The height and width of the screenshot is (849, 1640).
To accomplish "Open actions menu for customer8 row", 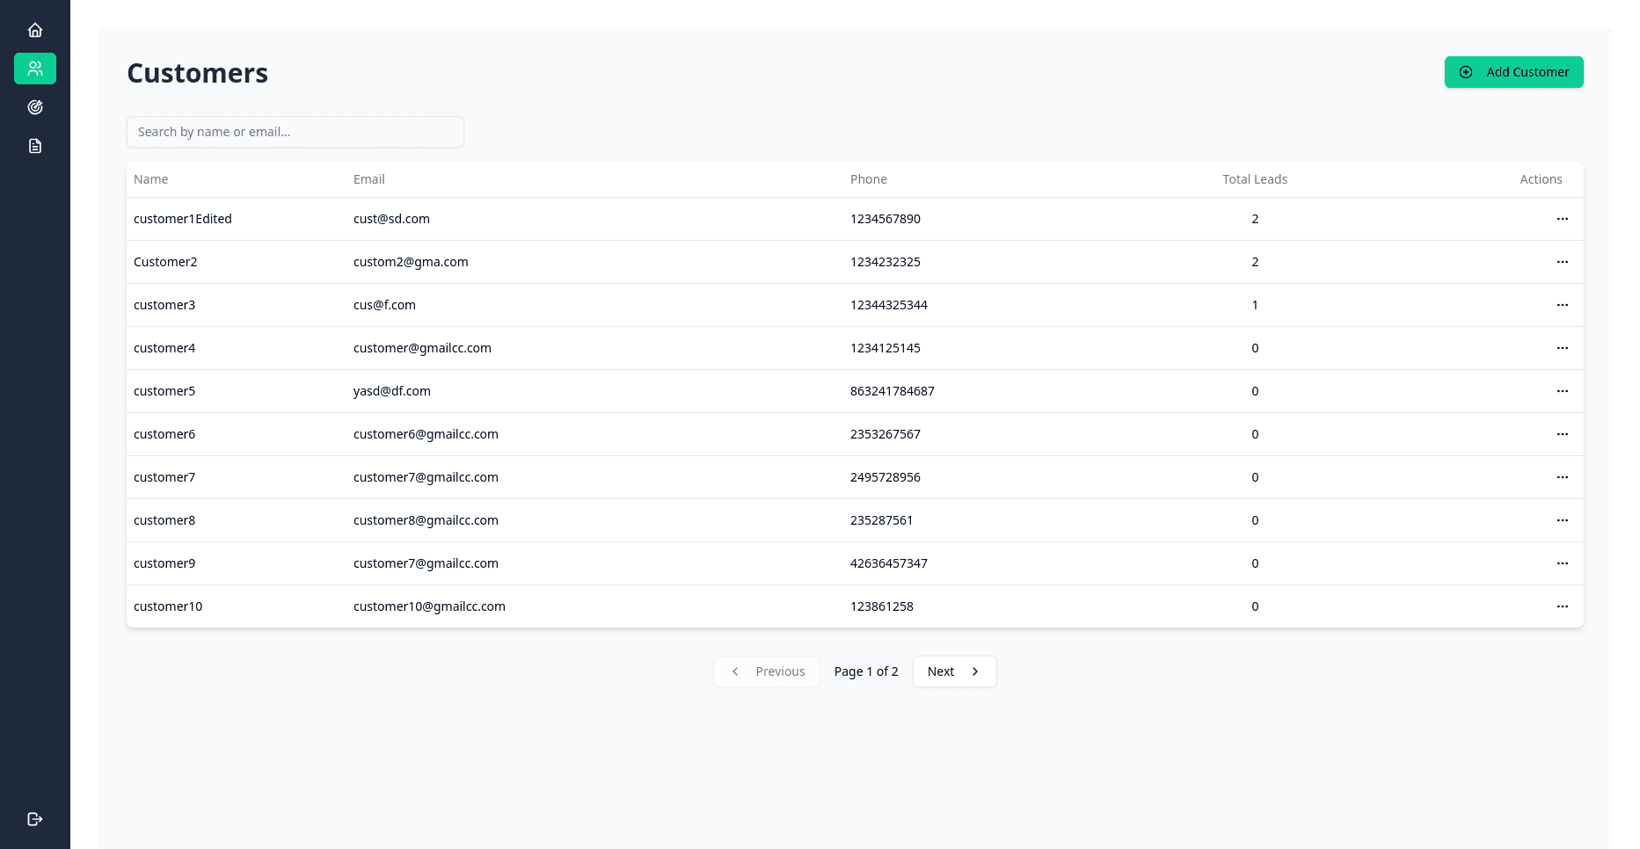I will [1563, 520].
